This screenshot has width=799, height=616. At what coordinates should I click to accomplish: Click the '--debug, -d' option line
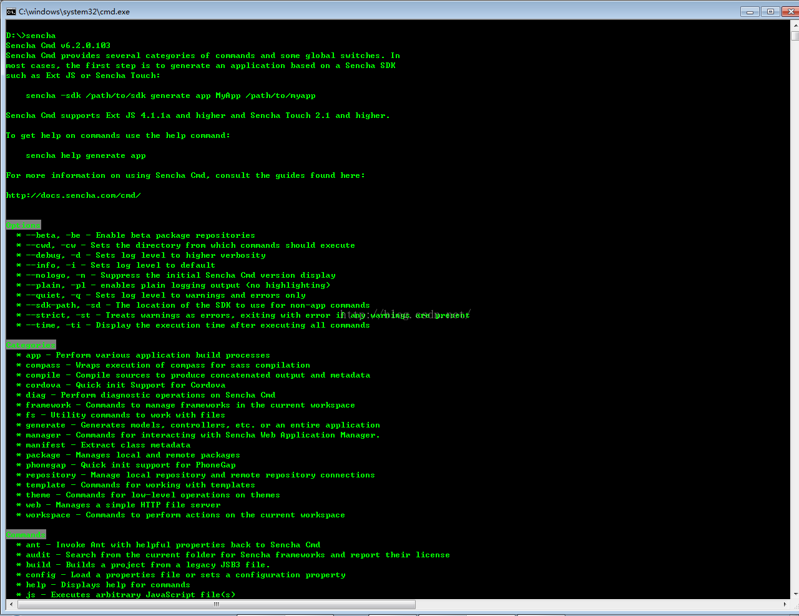click(x=140, y=255)
